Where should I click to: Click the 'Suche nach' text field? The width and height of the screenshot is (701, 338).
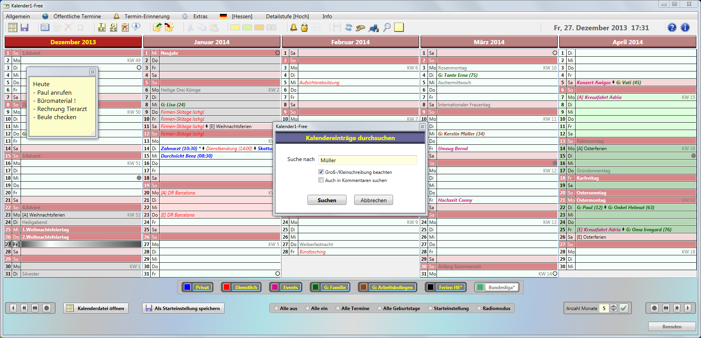(367, 160)
